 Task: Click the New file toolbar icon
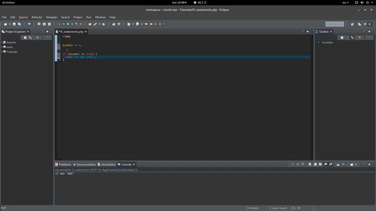point(5,24)
